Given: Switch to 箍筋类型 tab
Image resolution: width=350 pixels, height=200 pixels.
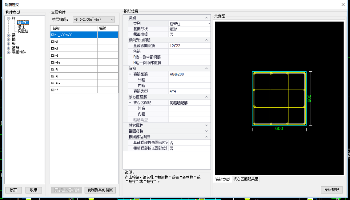Looking at the screenshot, I should pos(223,179).
